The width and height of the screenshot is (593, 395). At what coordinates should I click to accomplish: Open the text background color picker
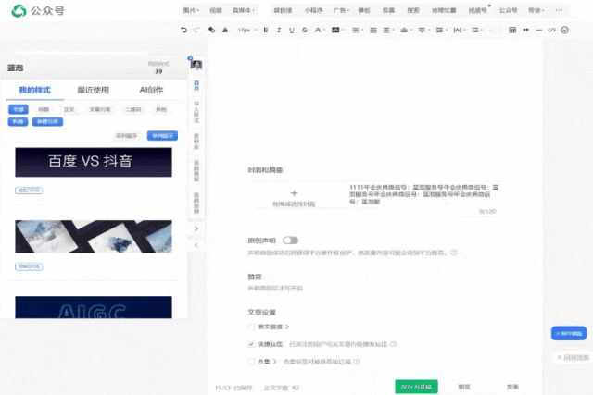pos(337,30)
